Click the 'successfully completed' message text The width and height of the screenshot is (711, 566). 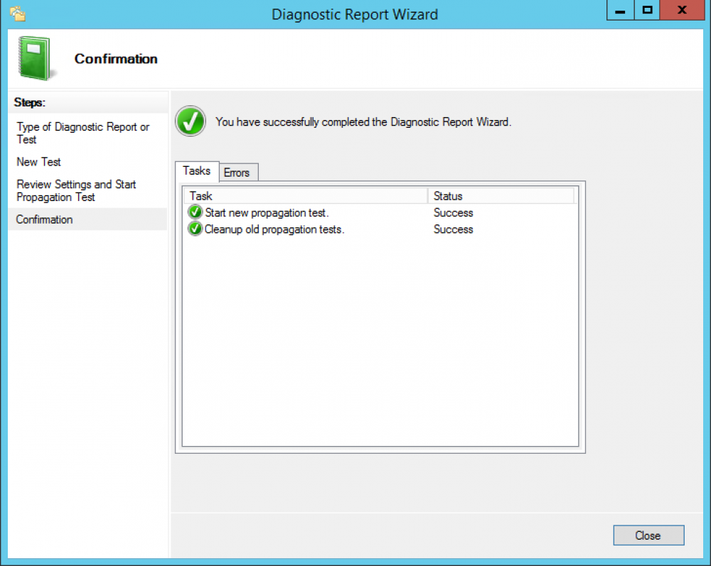363,121
